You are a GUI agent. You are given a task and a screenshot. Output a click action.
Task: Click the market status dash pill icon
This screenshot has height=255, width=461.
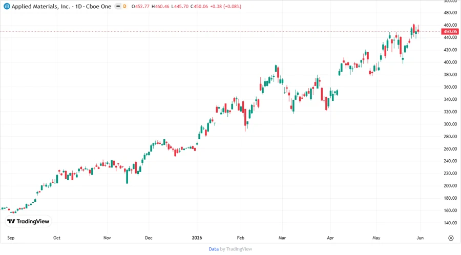[118, 6]
